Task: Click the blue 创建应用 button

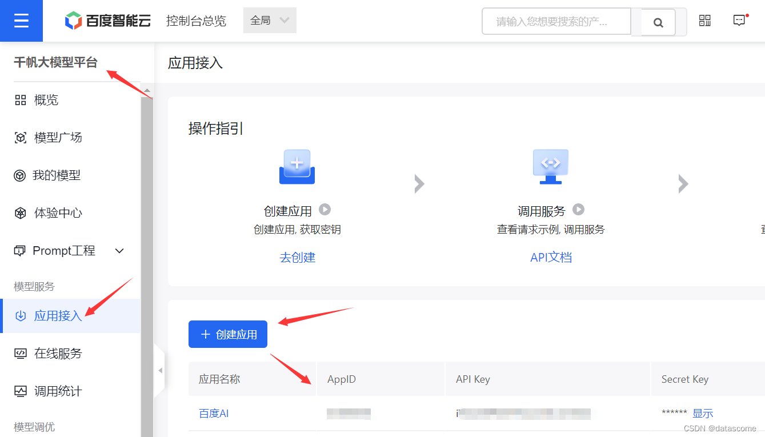Action: click(228, 334)
